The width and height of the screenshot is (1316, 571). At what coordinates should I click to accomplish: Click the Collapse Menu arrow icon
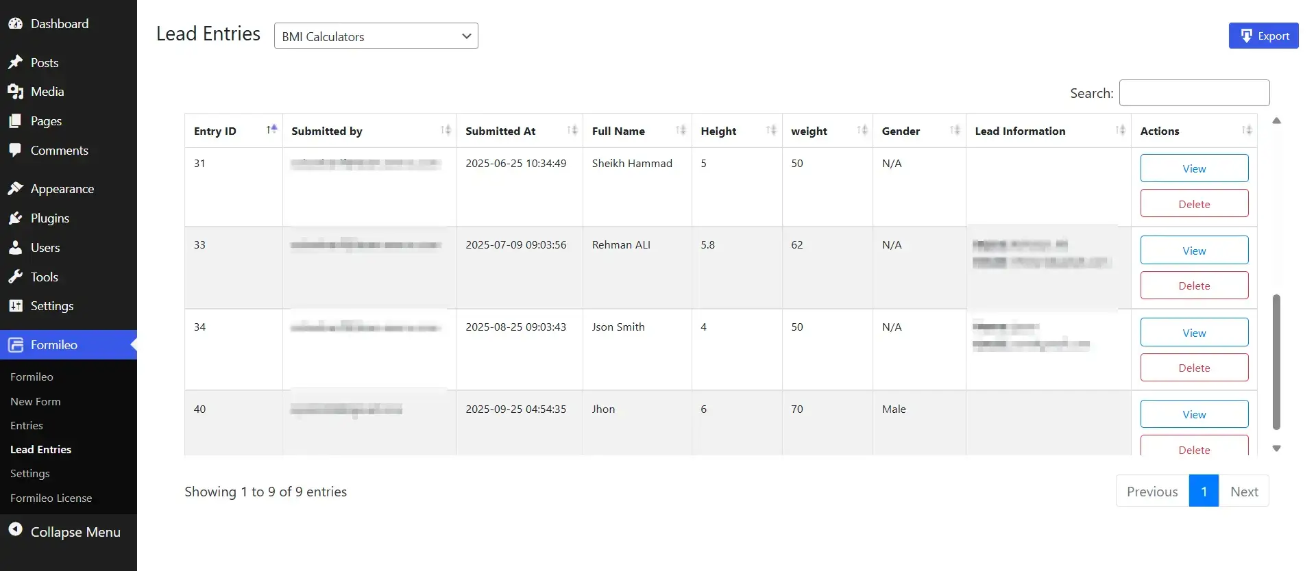tap(15, 531)
